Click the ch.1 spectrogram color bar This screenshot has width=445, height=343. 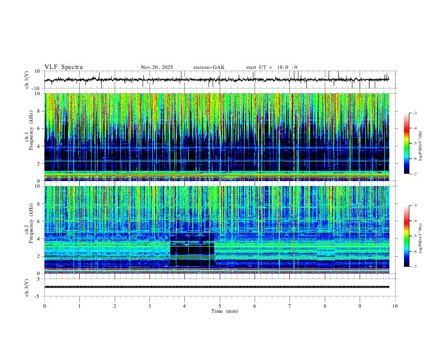tap(407, 143)
